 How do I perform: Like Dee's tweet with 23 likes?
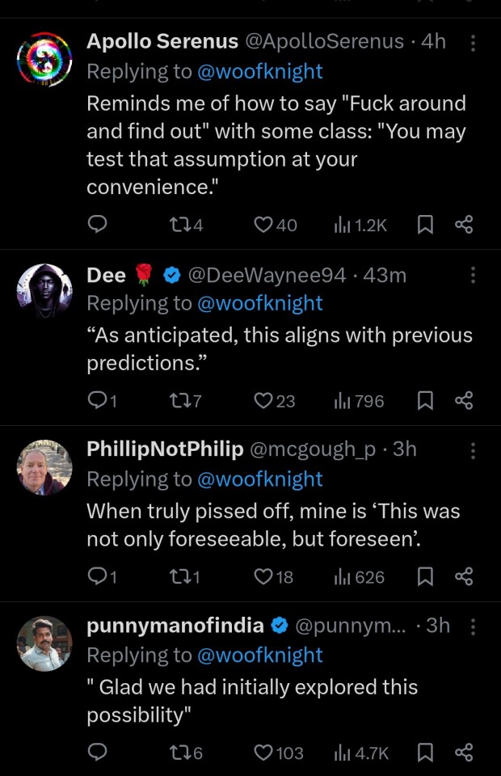click(x=264, y=401)
